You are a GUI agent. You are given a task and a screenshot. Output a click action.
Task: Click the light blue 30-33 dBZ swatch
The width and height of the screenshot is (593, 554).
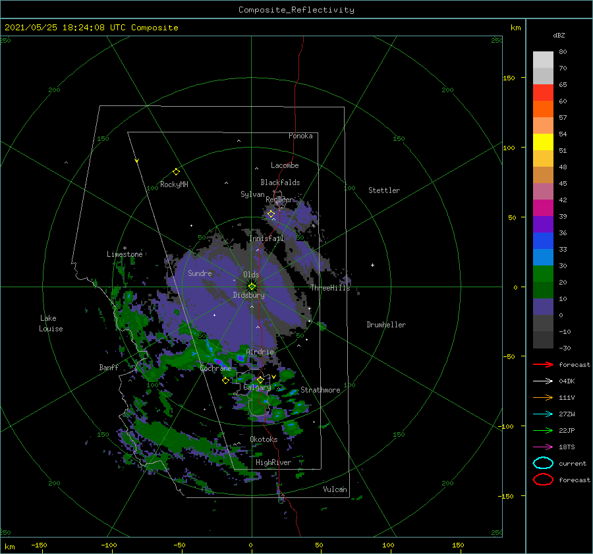point(543,258)
